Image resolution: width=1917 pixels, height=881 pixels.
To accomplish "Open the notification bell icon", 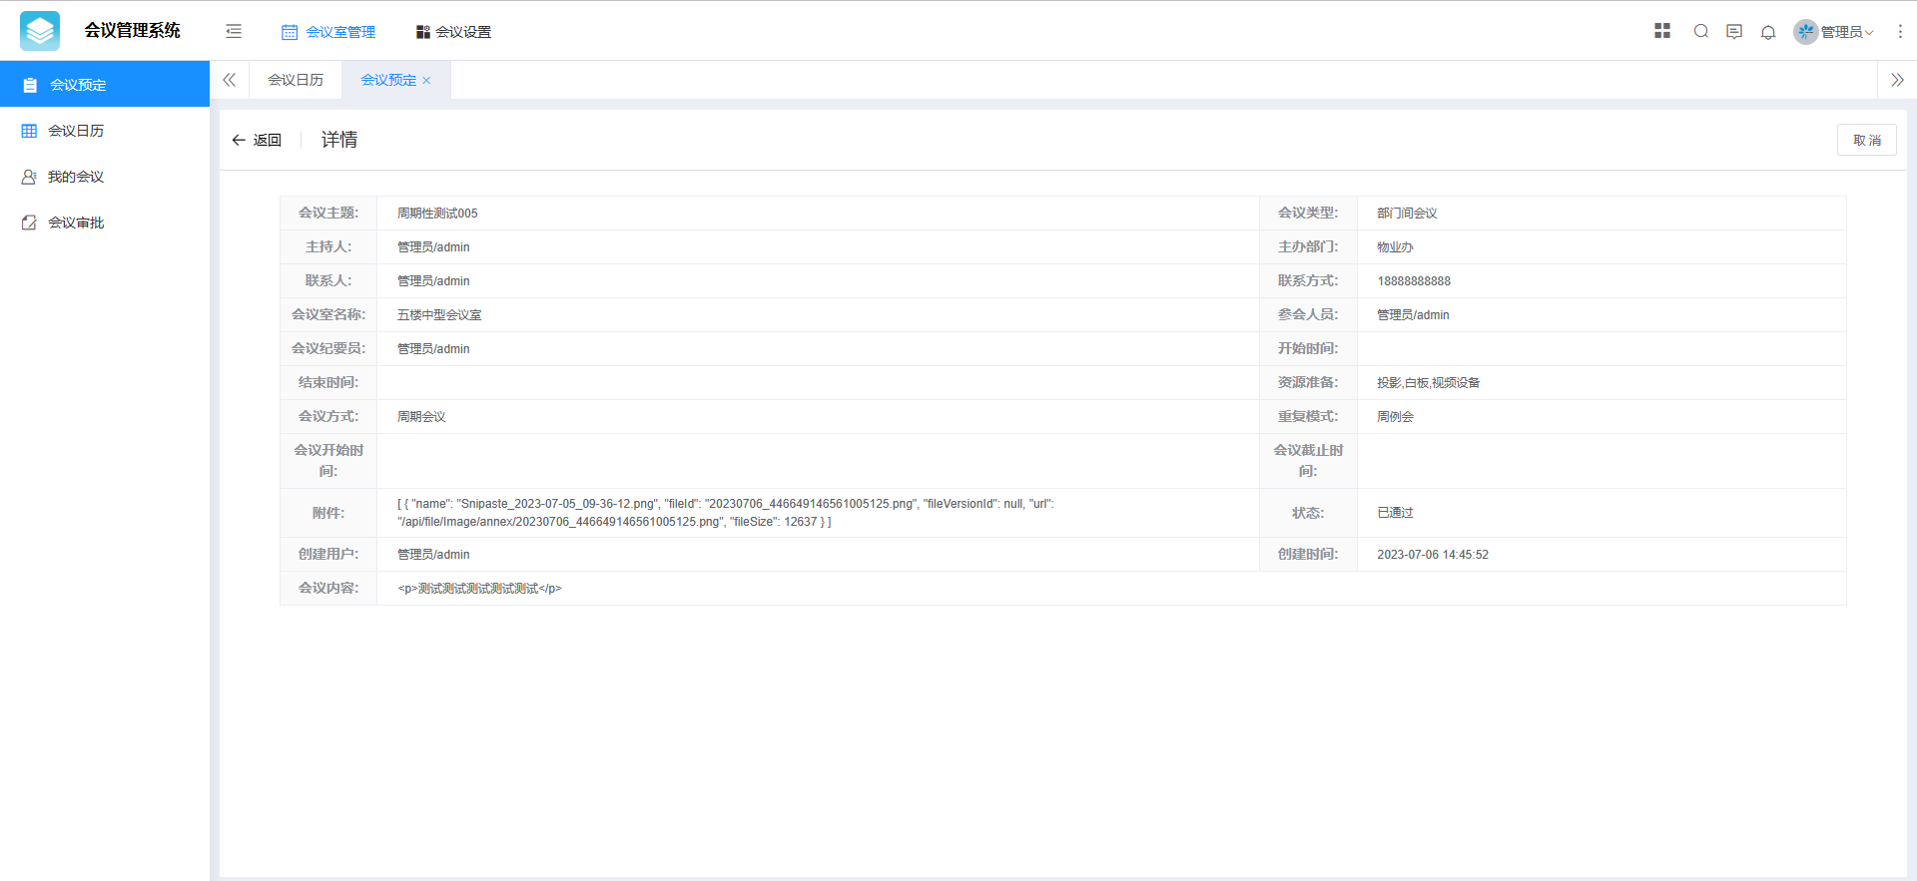I will [1768, 32].
